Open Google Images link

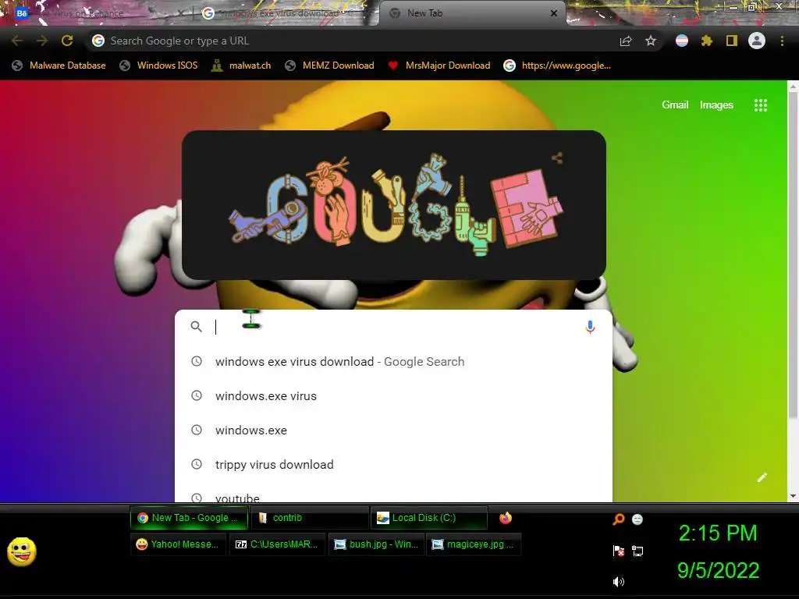point(716,105)
